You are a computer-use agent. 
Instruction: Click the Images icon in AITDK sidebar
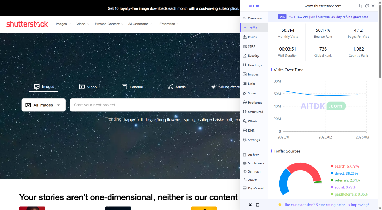pos(245,74)
